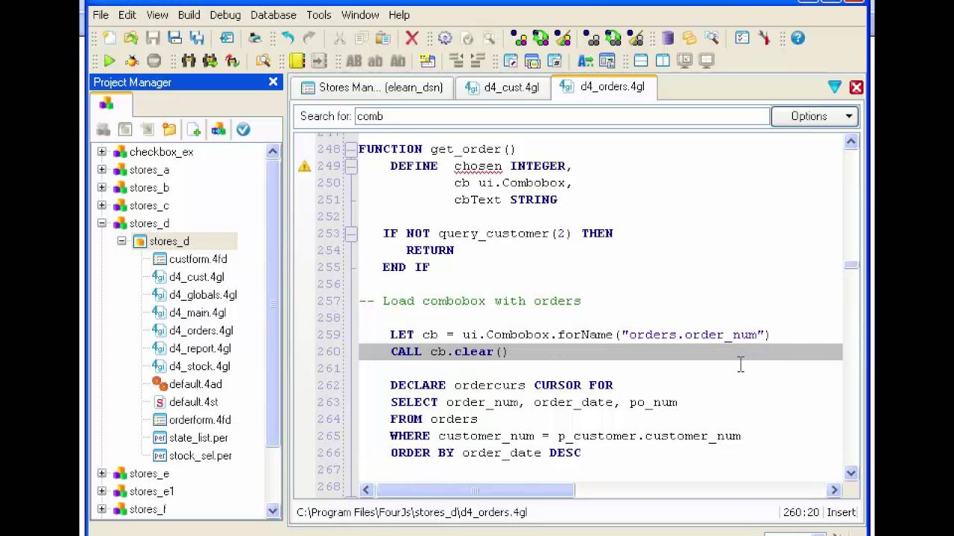Click the new folder icon in Project Manager
The width and height of the screenshot is (954, 536).
tap(169, 130)
